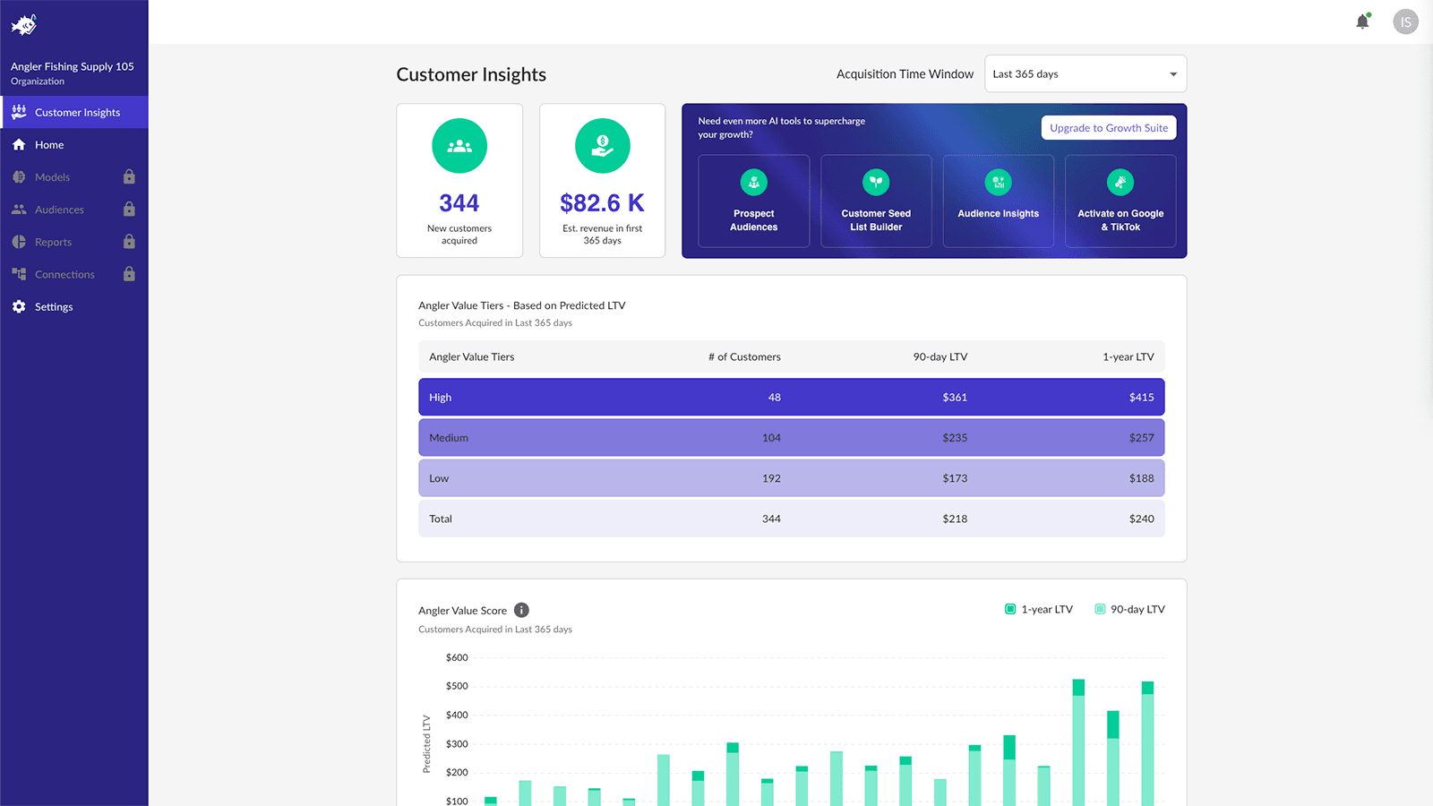The image size is (1433, 806).
Task: Click the new customers acquired icon
Action: 459,145
